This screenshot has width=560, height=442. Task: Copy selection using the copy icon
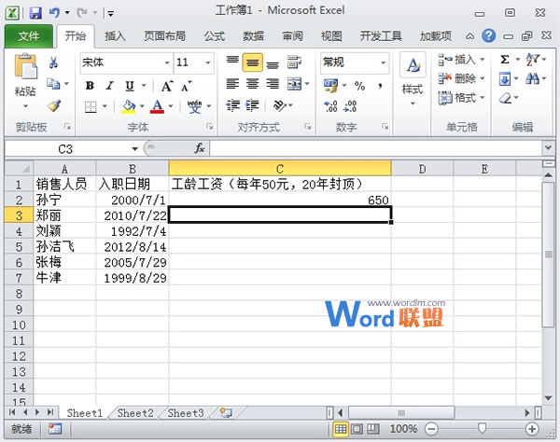[53, 84]
